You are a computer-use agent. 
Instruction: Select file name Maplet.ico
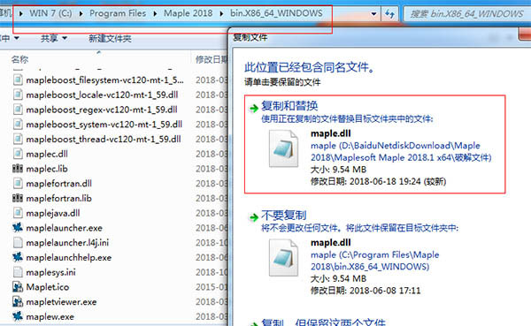click(x=48, y=287)
